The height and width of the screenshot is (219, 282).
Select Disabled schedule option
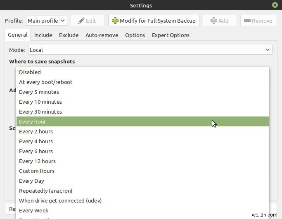pos(142,72)
